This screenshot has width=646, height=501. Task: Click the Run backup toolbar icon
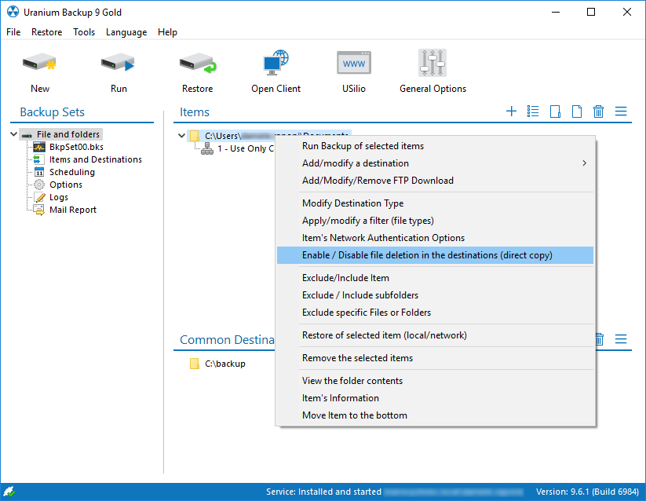(x=118, y=64)
